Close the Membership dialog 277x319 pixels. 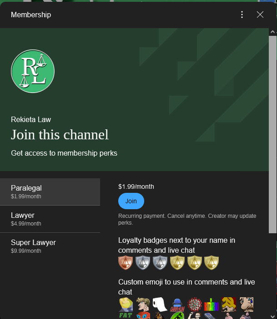pyautogui.click(x=260, y=15)
